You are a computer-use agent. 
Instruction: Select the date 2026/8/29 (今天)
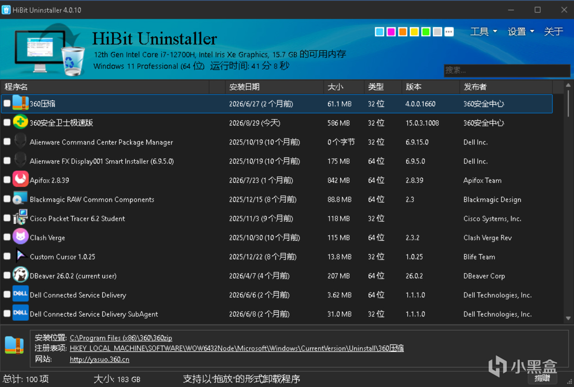[255, 123]
